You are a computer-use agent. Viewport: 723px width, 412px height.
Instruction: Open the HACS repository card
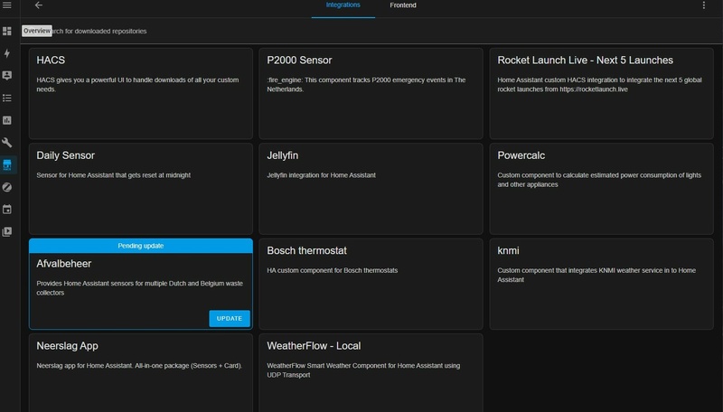click(x=140, y=92)
